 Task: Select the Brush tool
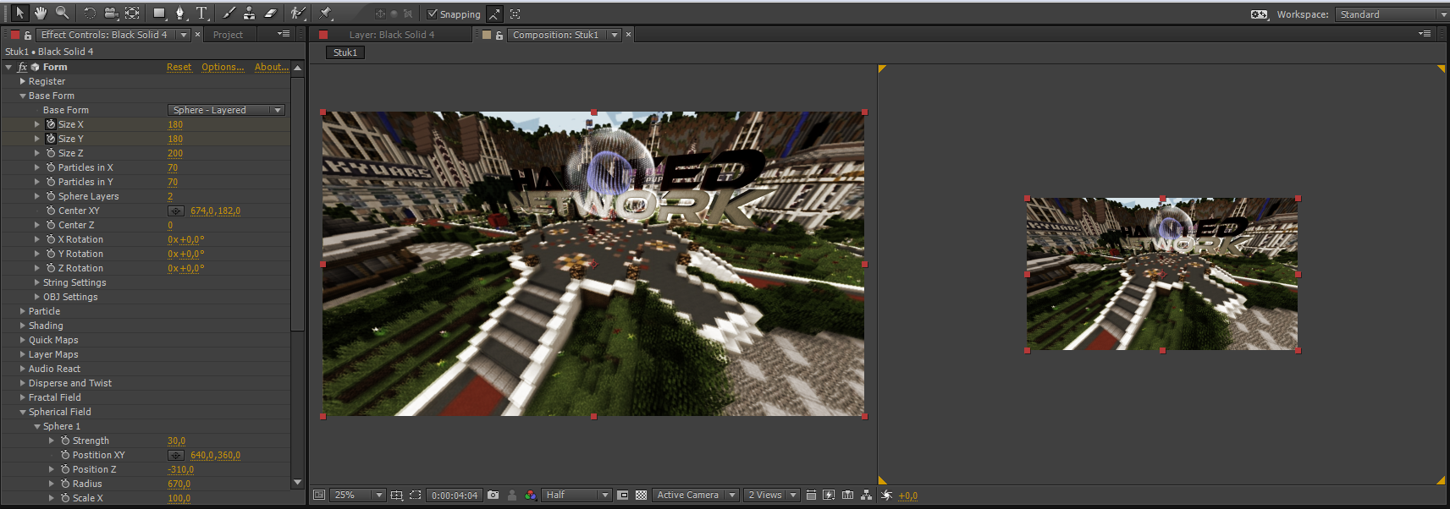click(x=229, y=13)
